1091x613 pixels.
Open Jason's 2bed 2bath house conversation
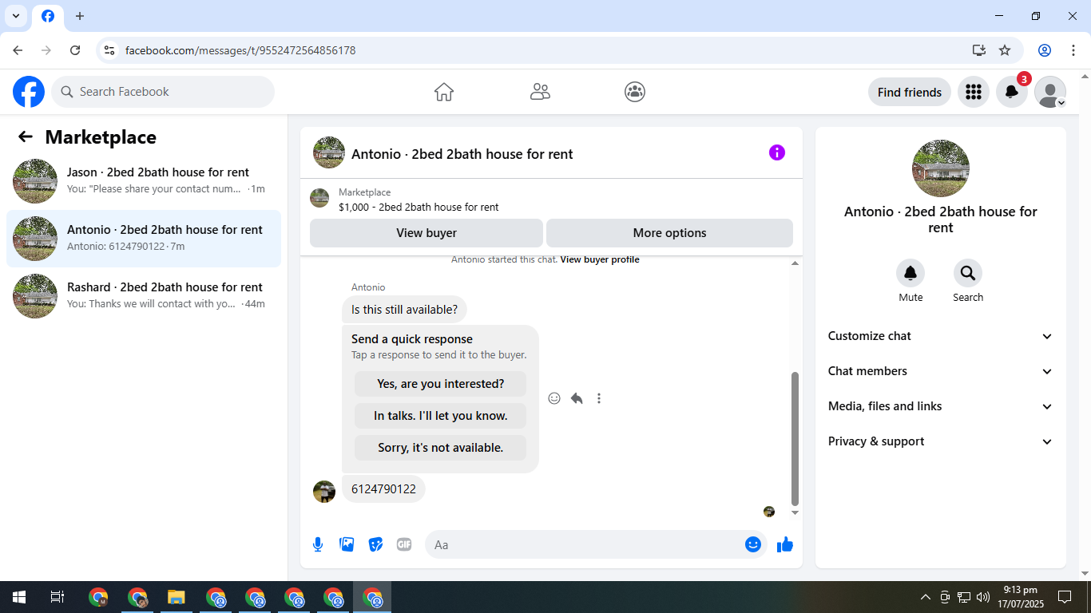point(144,181)
